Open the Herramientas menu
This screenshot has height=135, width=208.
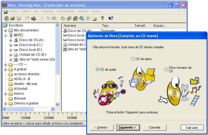[66, 11]
